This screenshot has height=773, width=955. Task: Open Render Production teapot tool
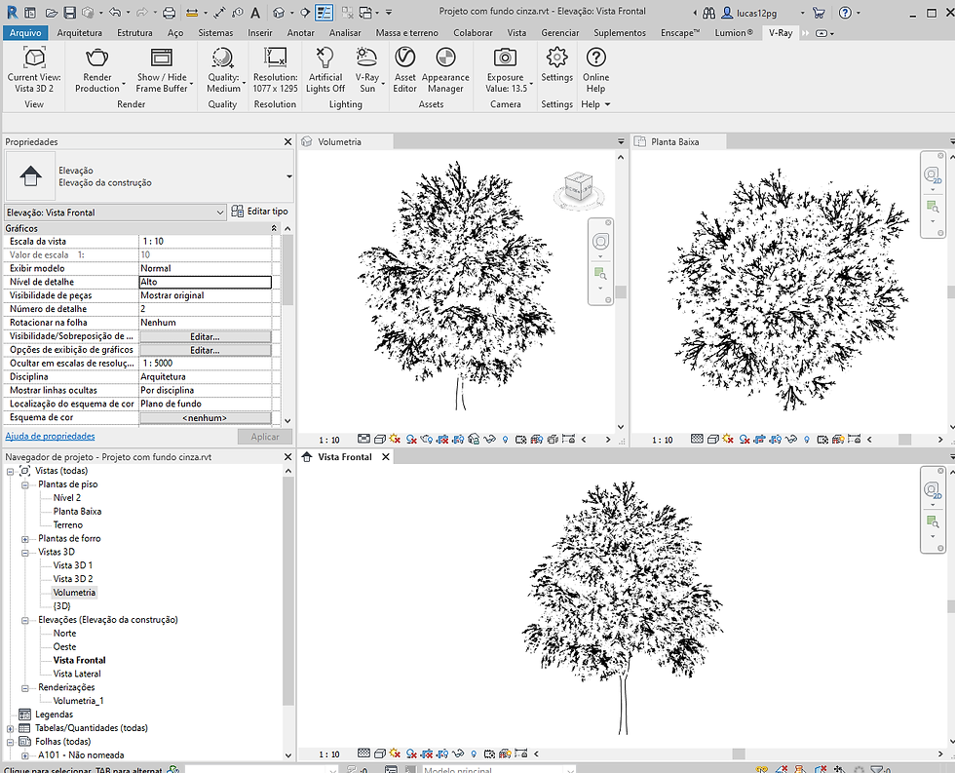point(97,70)
